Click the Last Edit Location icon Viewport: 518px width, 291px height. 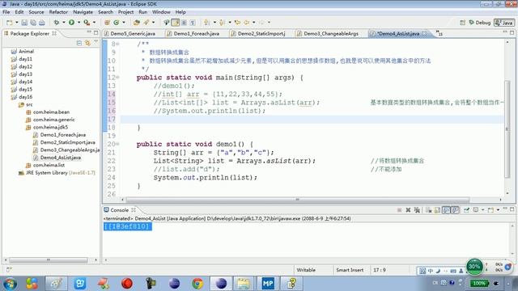pyautogui.click(x=237, y=23)
